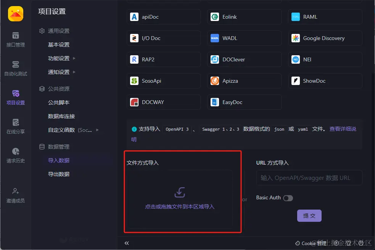The image size is (375, 250).
Task: Select 导入数据 menu item
Action: point(59,160)
